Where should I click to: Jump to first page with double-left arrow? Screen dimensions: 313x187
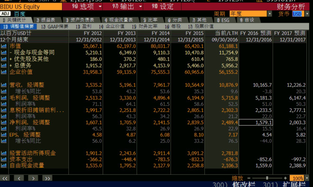pos(5,178)
